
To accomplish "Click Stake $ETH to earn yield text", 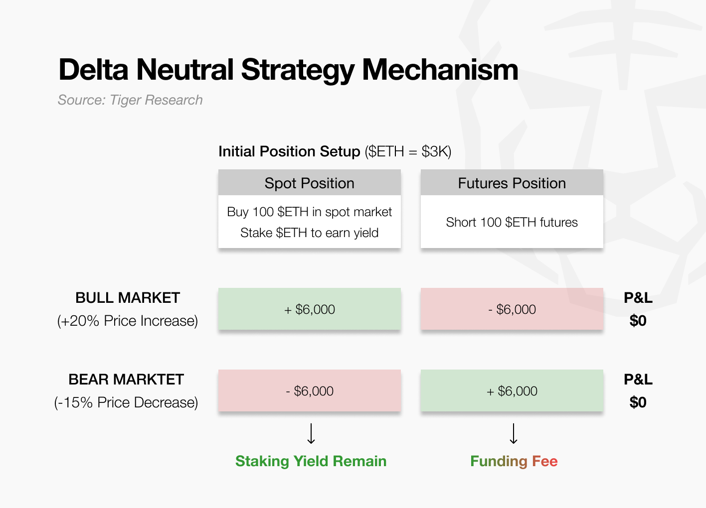I will pos(310,233).
